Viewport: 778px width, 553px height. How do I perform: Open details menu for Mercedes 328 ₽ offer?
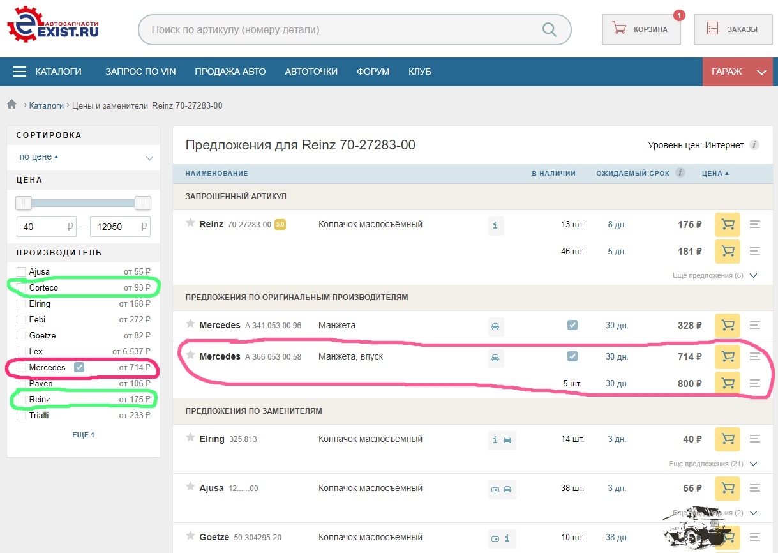coord(756,326)
